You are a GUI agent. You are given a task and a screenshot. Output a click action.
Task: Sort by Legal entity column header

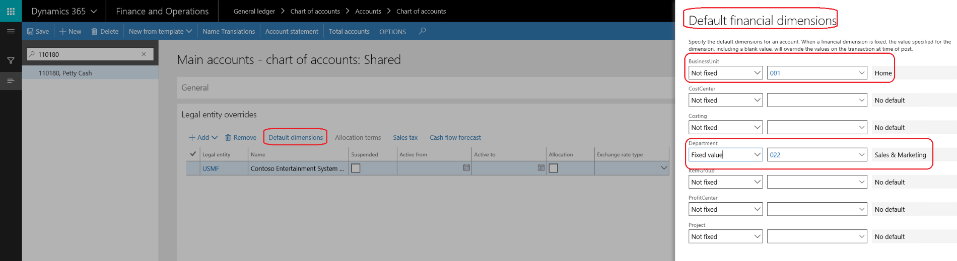point(216,154)
